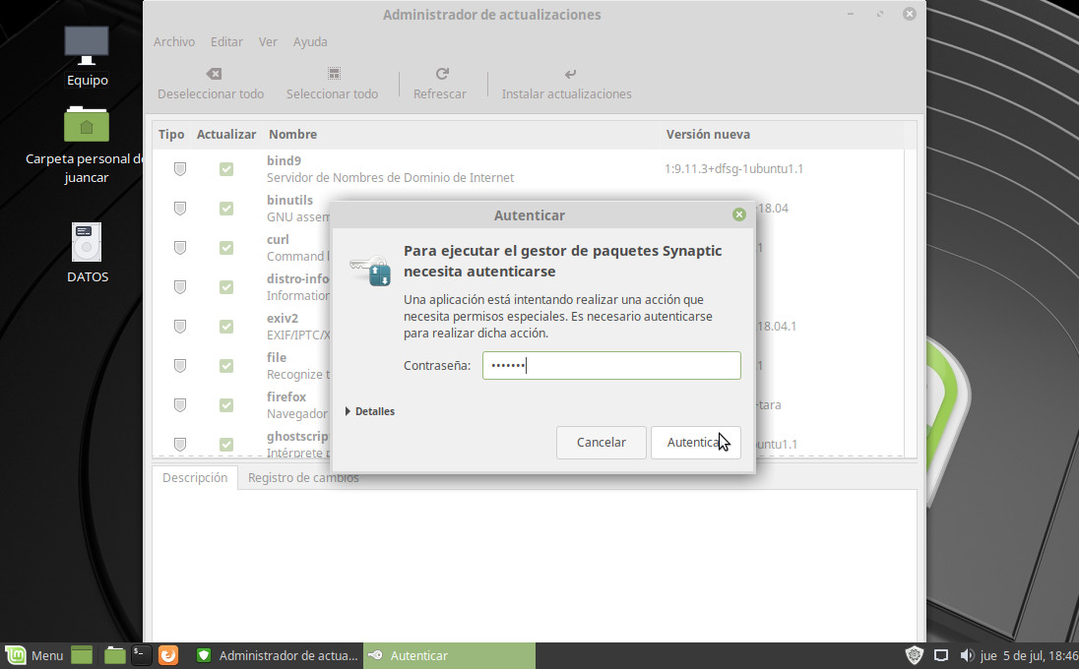Click the Deseleccionar todo toolbar icon

(x=213, y=75)
